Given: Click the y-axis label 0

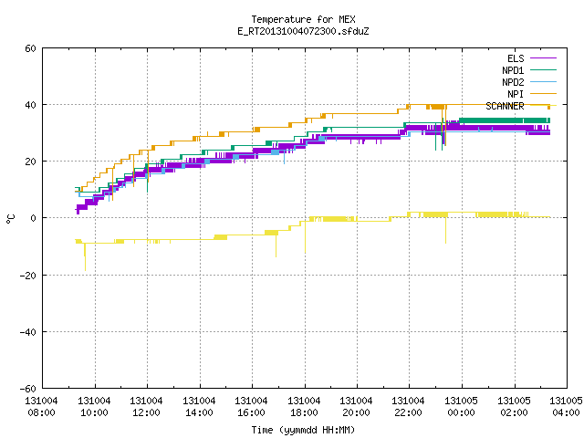Looking at the screenshot, I should pyautogui.click(x=33, y=218).
